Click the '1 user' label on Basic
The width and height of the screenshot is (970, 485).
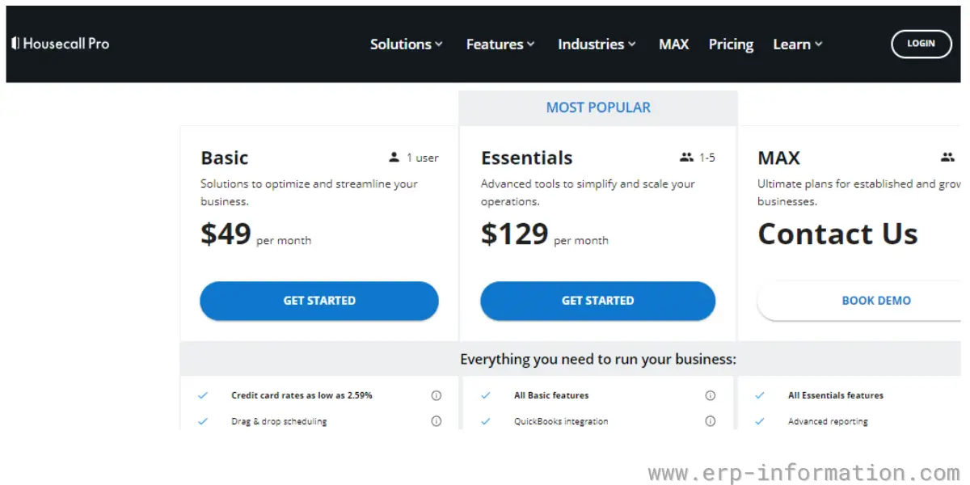tap(423, 158)
